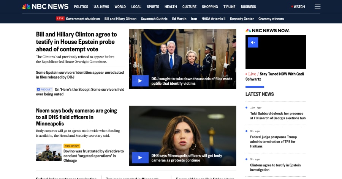Play the DHS body cameras video
The width and height of the screenshot is (342, 179).
tap(140, 158)
